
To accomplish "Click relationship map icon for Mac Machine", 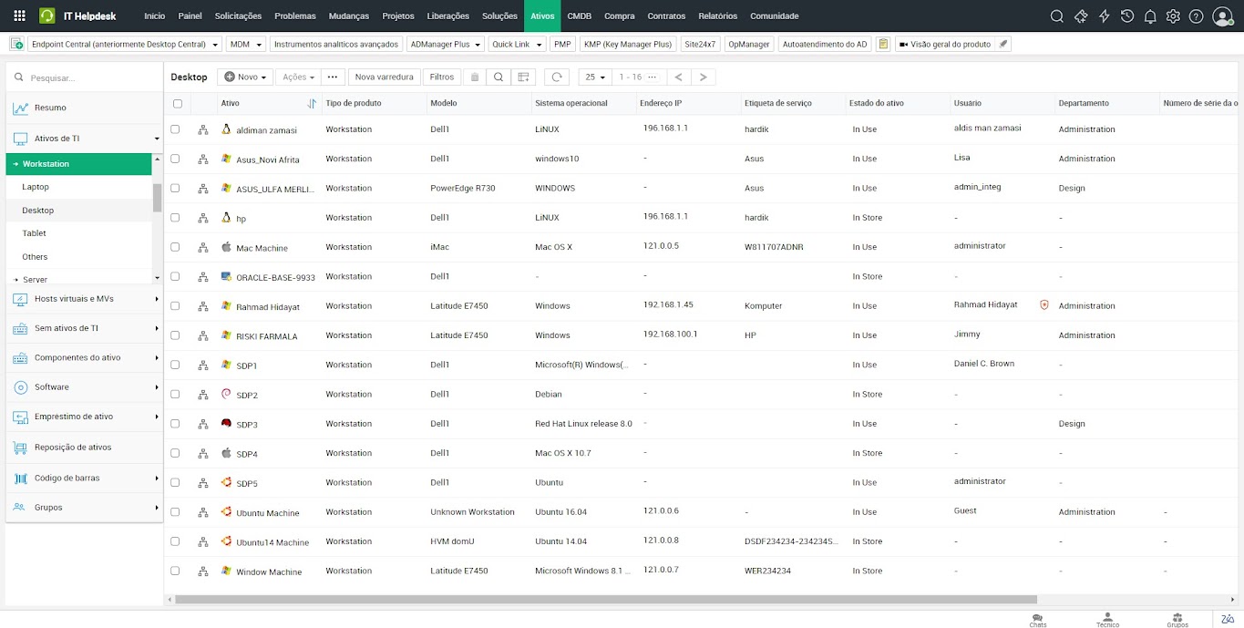I will [x=202, y=247].
